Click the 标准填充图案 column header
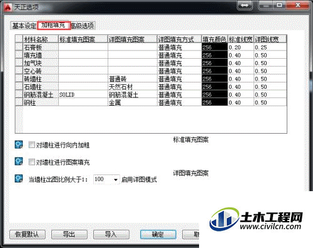313x248 pixels. point(83,39)
